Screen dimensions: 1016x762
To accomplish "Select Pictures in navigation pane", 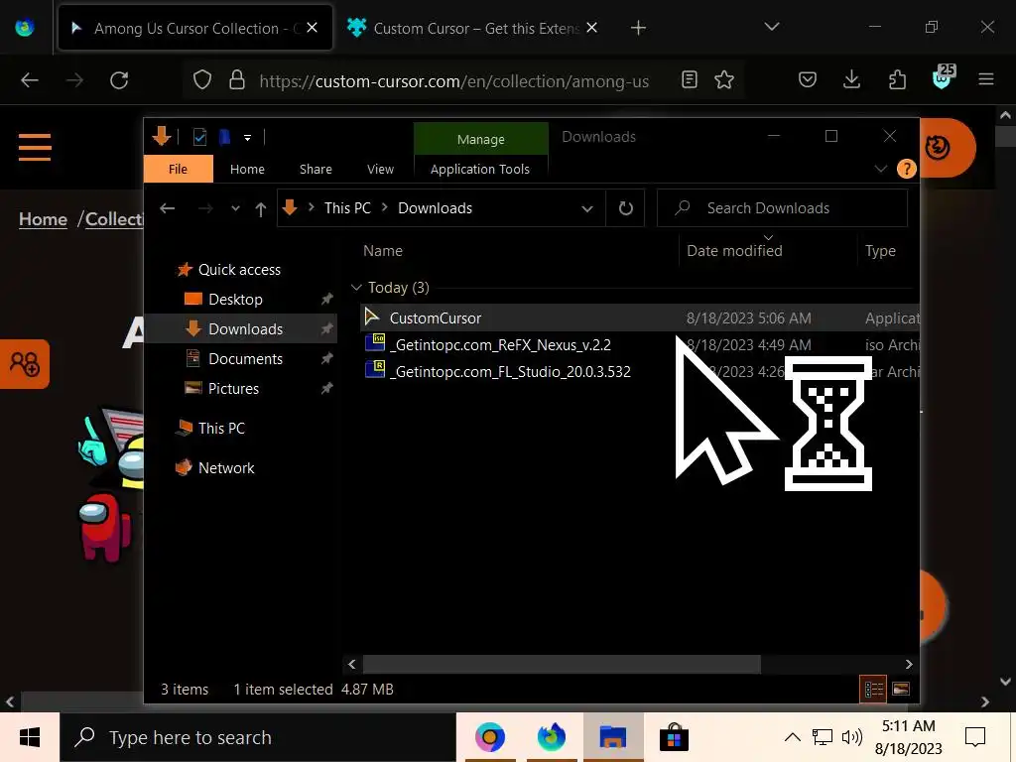I will [233, 389].
